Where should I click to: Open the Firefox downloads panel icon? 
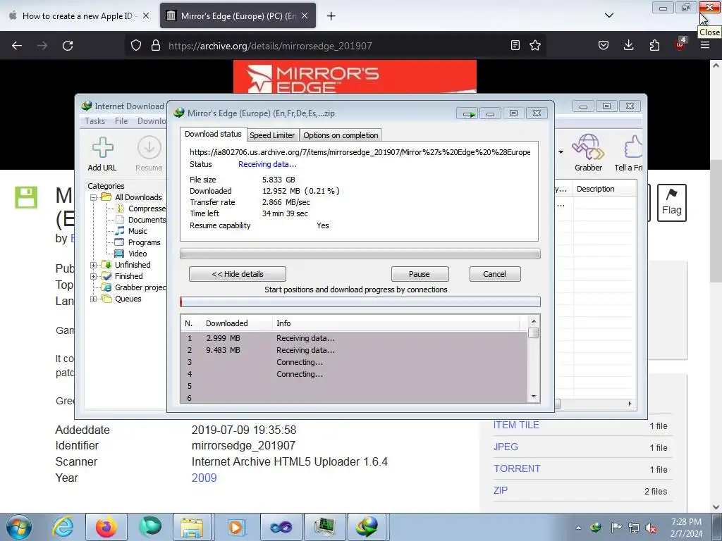[628, 45]
